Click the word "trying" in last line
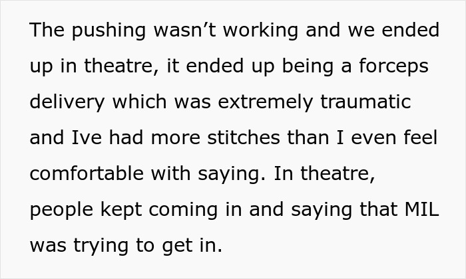The image size is (466, 279). click(101, 246)
